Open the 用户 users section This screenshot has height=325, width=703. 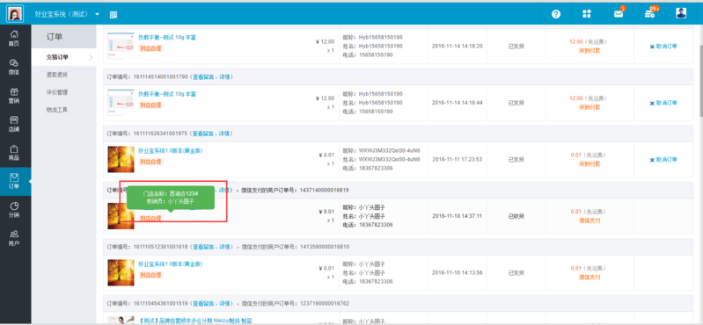pyautogui.click(x=15, y=238)
